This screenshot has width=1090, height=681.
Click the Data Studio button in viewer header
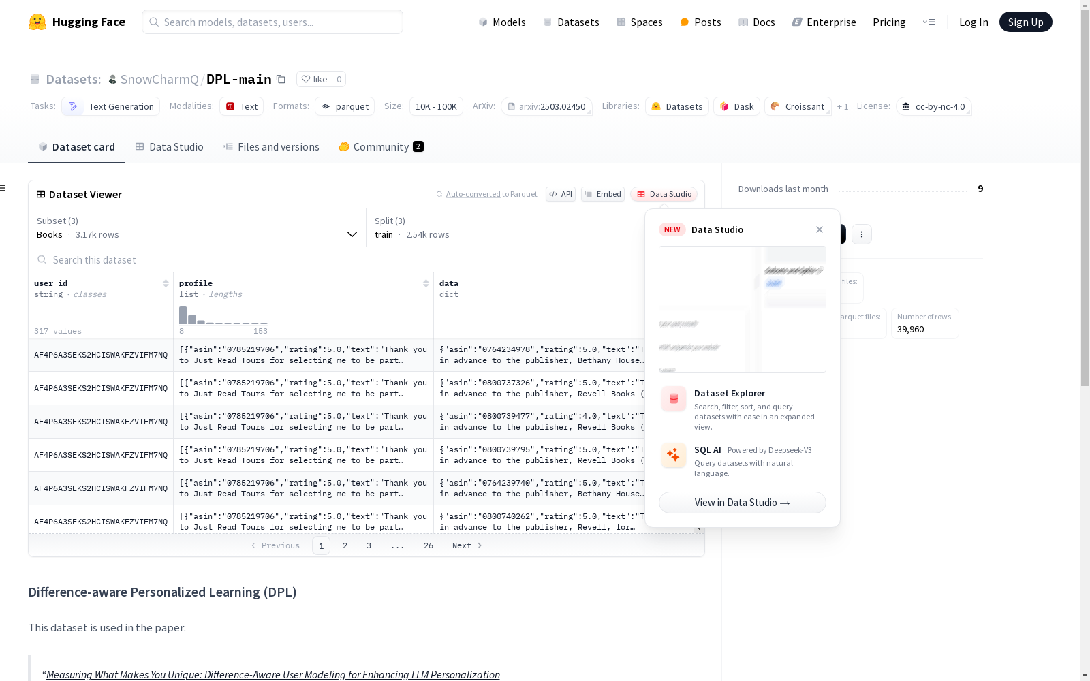[664, 194]
